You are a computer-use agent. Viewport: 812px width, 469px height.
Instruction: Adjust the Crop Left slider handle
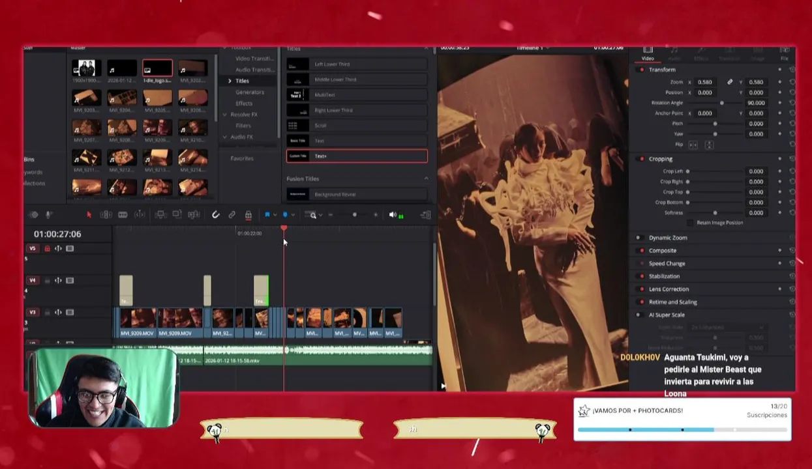pyautogui.click(x=687, y=171)
